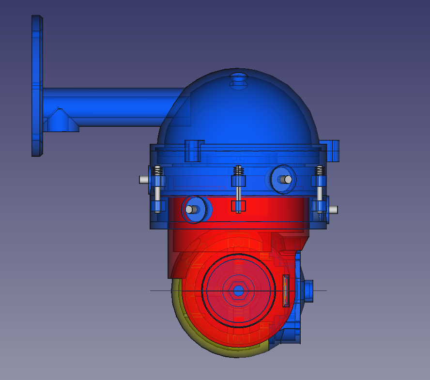The height and width of the screenshot is (380, 430).
Task: Select the large blue dome cover
Action: (x=238, y=107)
